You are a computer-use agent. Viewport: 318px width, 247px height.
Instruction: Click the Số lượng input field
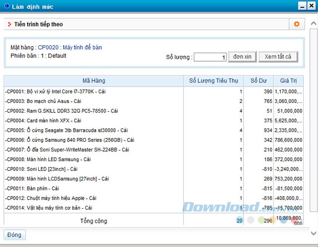coord(210,57)
